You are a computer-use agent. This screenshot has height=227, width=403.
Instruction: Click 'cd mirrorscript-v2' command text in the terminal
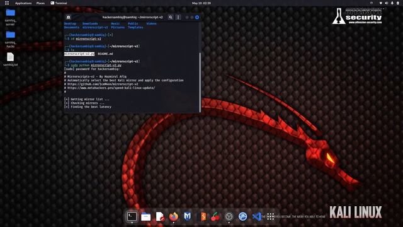86,39
